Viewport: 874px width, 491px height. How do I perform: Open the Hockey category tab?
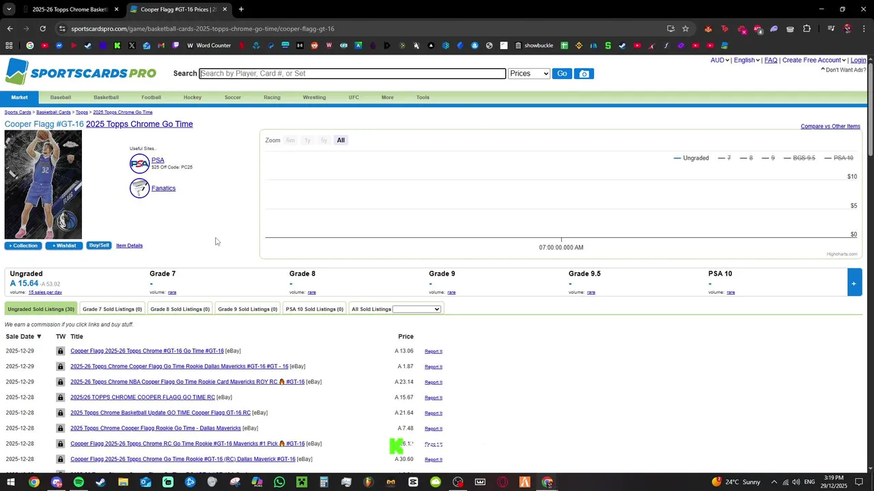[x=193, y=98]
